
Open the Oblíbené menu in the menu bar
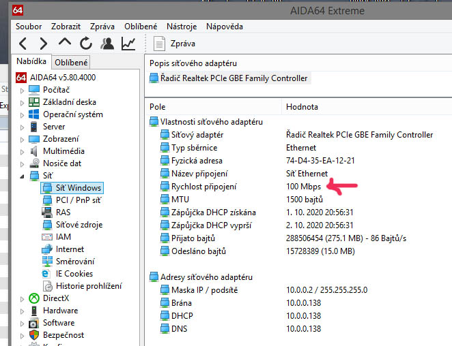click(141, 27)
